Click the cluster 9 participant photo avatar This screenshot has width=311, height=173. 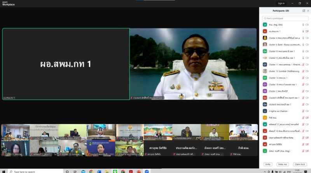pos(265,45)
